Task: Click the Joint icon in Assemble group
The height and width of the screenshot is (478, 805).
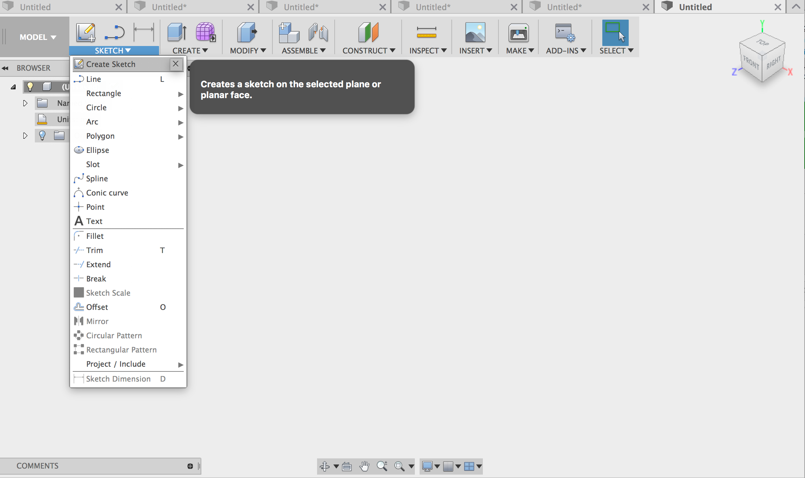Action: pos(318,32)
